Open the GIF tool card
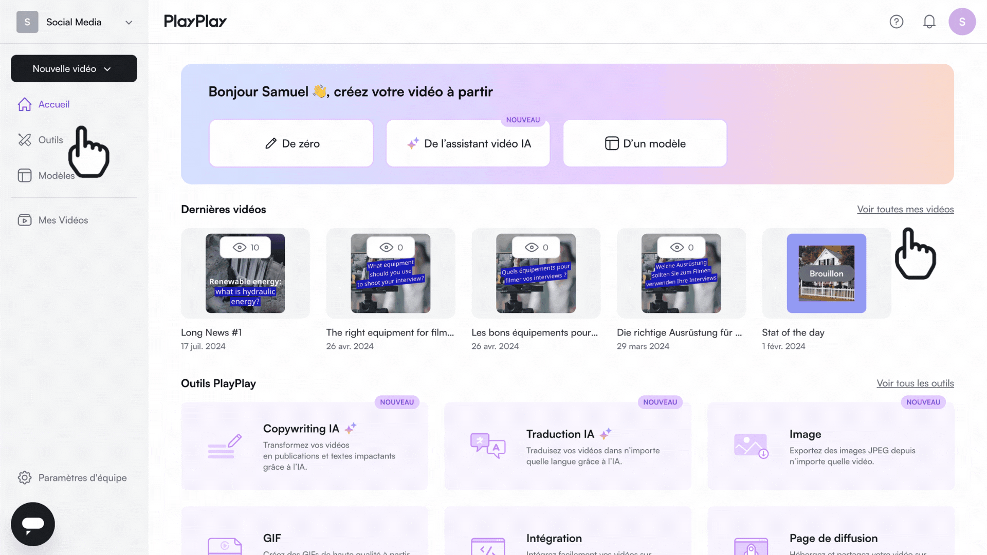Image resolution: width=987 pixels, height=555 pixels. (304, 531)
